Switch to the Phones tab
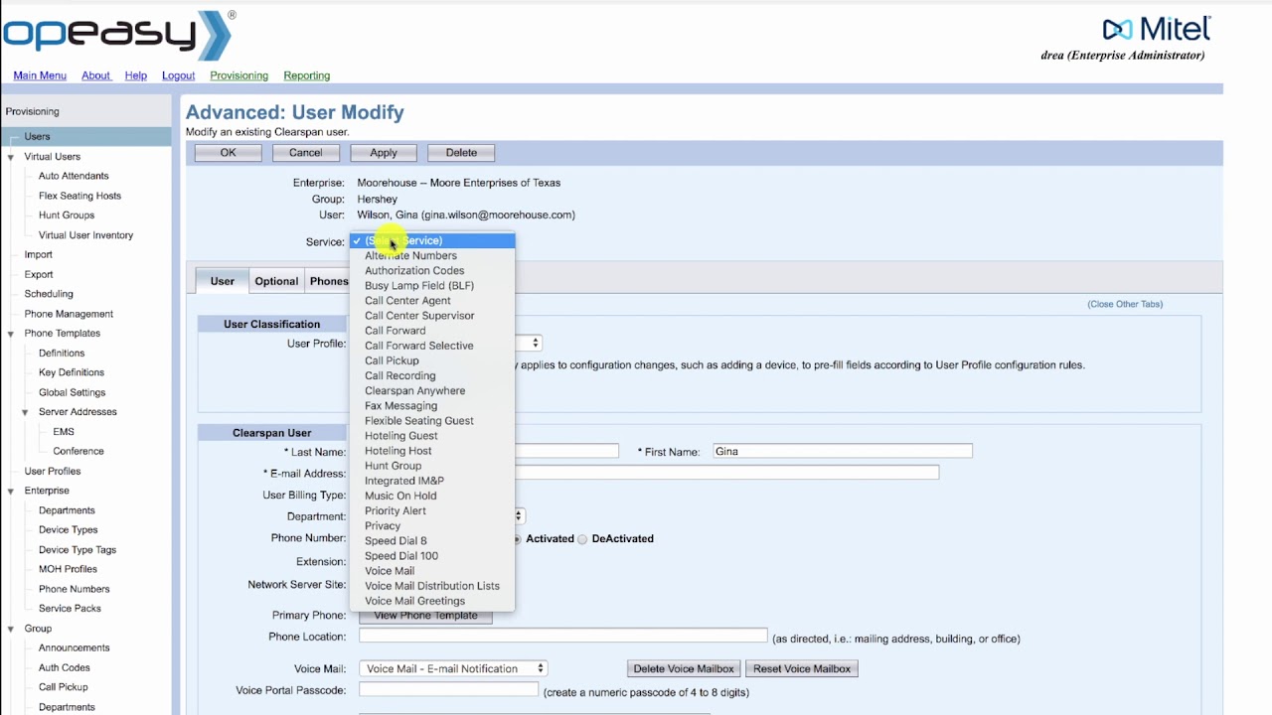The height and width of the screenshot is (715, 1272). point(327,281)
